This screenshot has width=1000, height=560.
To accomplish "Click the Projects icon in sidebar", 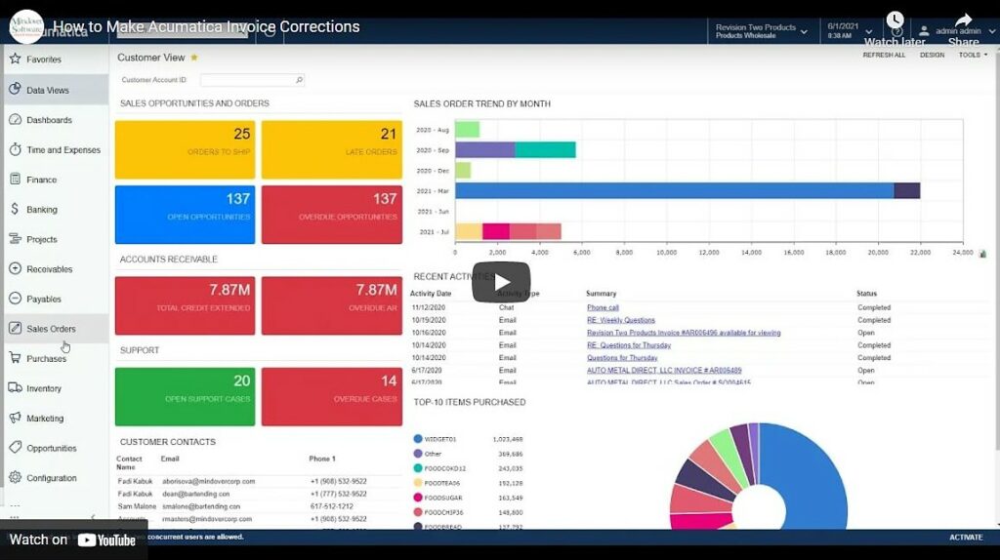I will tap(16, 239).
